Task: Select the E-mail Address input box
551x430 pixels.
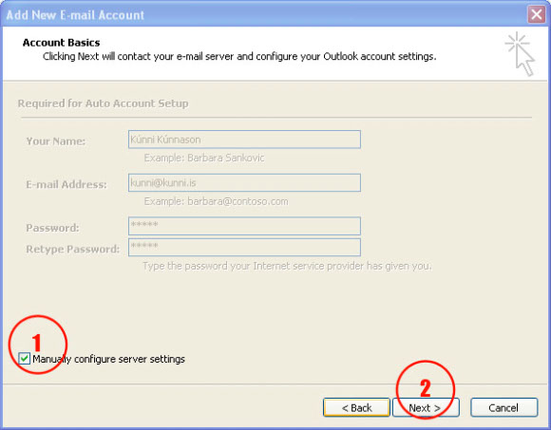Action: pos(244,182)
